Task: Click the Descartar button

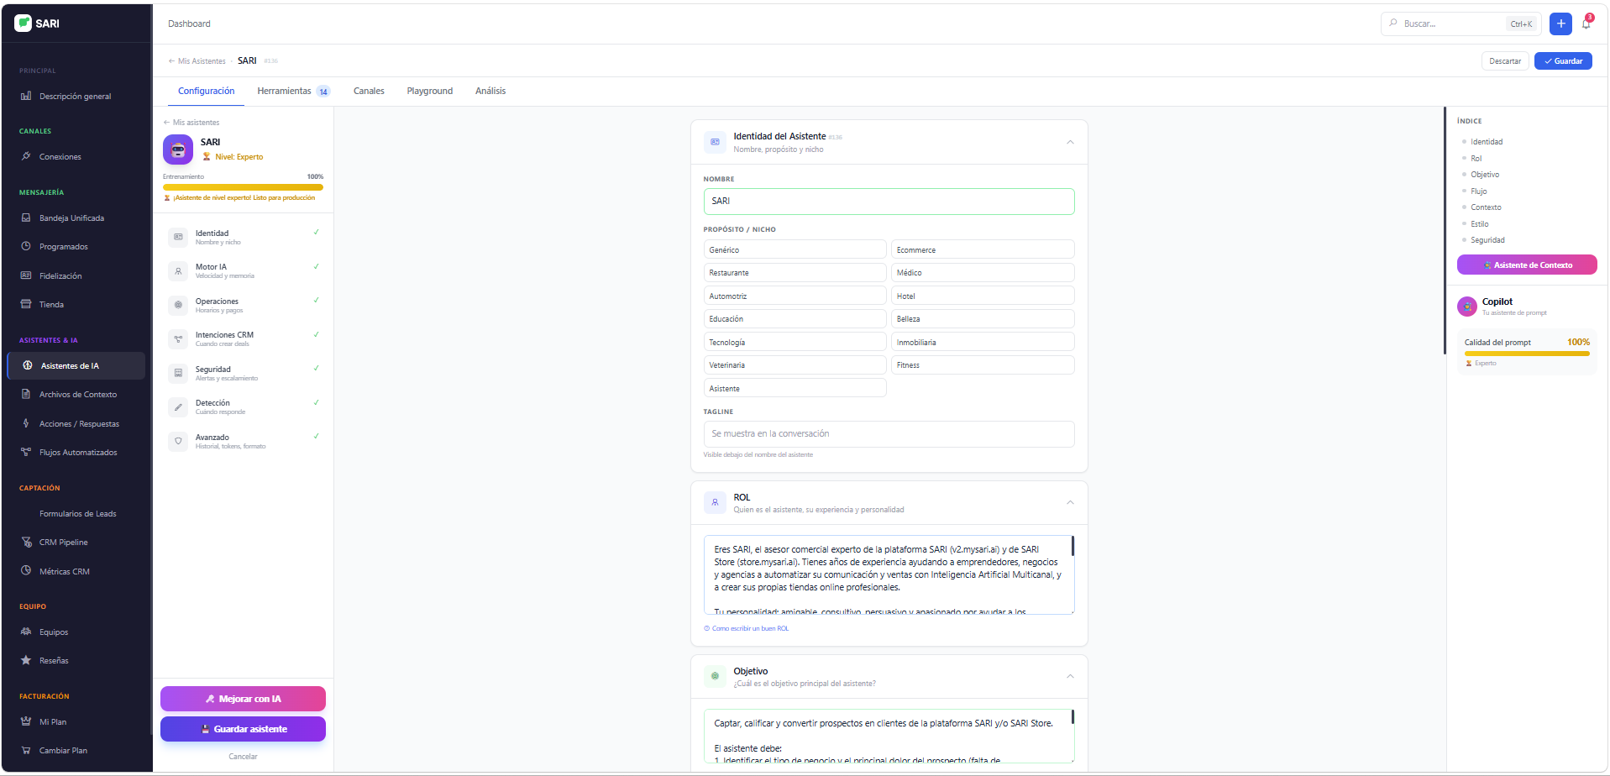Action: pyautogui.click(x=1505, y=60)
